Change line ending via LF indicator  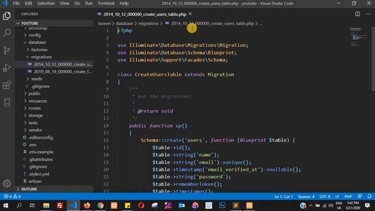[x=337, y=196]
